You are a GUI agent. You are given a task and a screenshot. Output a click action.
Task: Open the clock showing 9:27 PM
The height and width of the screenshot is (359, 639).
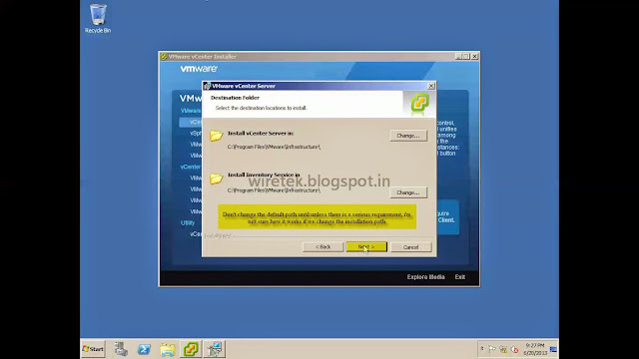click(535, 349)
